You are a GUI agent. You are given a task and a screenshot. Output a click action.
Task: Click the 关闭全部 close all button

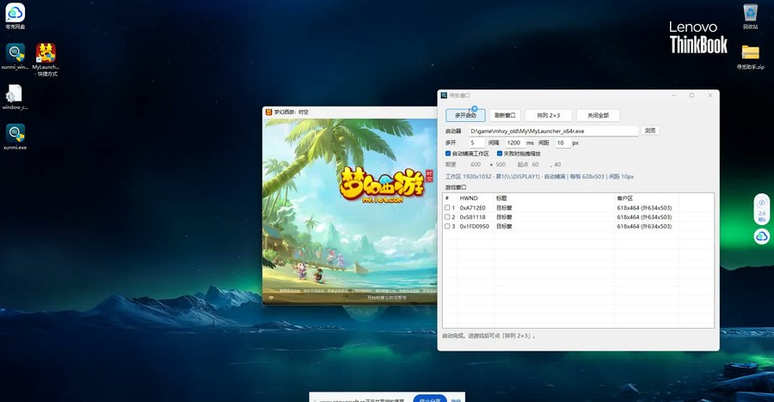click(x=598, y=115)
